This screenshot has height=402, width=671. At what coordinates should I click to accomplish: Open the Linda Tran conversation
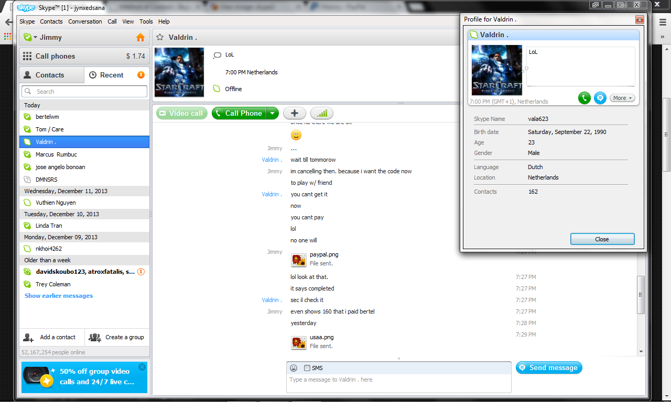(x=84, y=226)
